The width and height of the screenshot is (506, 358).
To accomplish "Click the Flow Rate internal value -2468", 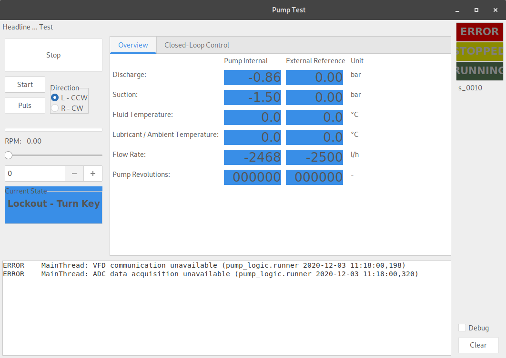I will [253, 157].
